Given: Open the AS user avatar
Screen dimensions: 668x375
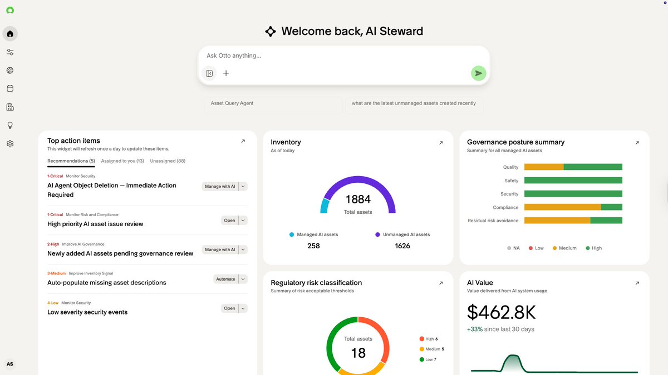Looking at the screenshot, I should click(x=9, y=364).
